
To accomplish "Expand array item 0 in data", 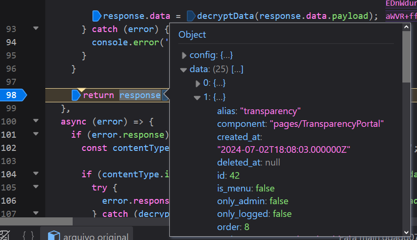I will point(198,84).
